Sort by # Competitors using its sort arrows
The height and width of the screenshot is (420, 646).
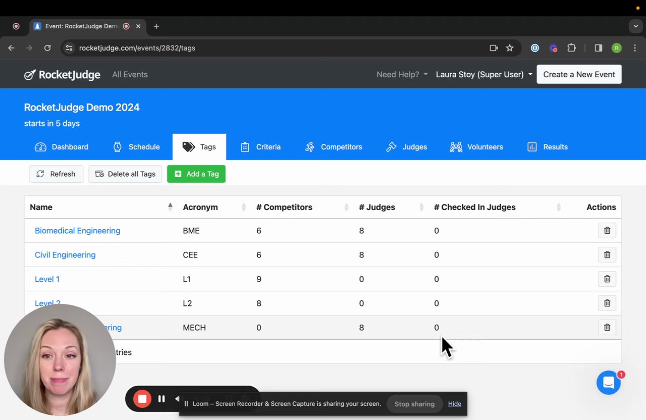point(346,207)
